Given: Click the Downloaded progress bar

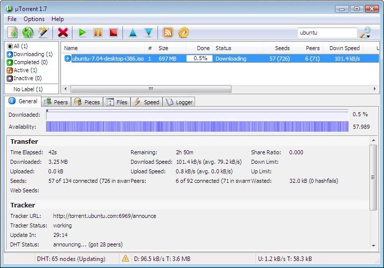Looking at the screenshot, I should pyautogui.click(x=197, y=115).
